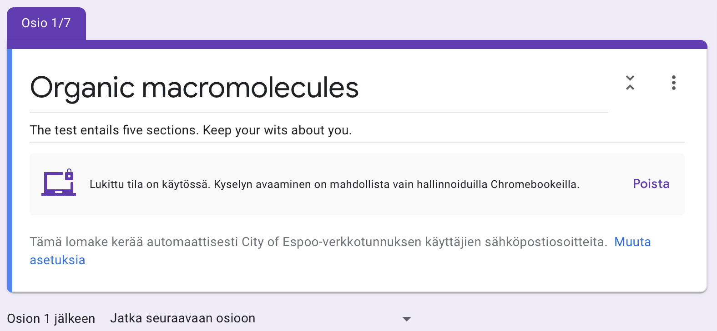
Task: Open the three-dot section options menu
Action: click(x=674, y=83)
